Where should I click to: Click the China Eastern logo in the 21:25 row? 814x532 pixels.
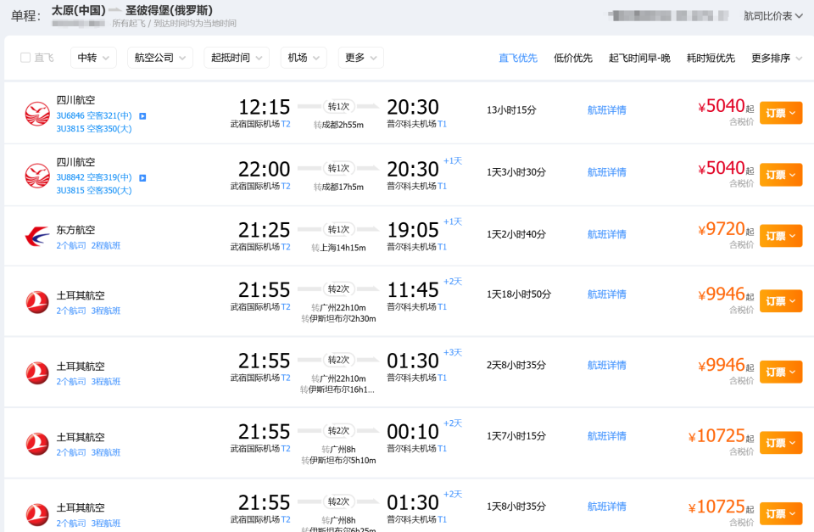(37, 237)
